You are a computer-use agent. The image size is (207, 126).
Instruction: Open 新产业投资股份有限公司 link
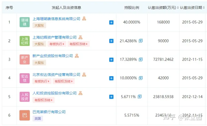[x=53, y=56]
